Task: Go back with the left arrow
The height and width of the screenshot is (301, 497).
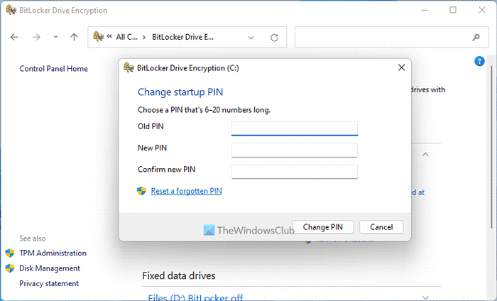Action: 14,38
